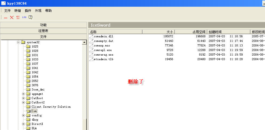Screen dimensions: 265x130
Task: Select the mtsadmin.tlb file name
Action: [104, 59]
